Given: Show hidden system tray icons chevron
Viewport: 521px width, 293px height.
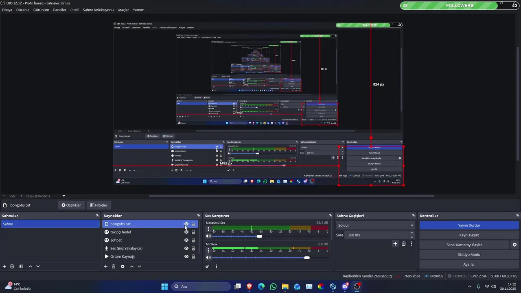Looking at the screenshot, I should pos(470,286).
